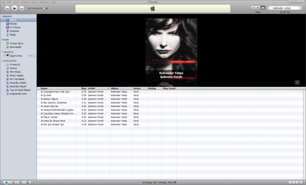Image resolution: width=306 pixels, height=185 pixels.
Task: Uncheck the first song, length 5:32
Action: coord(42,92)
